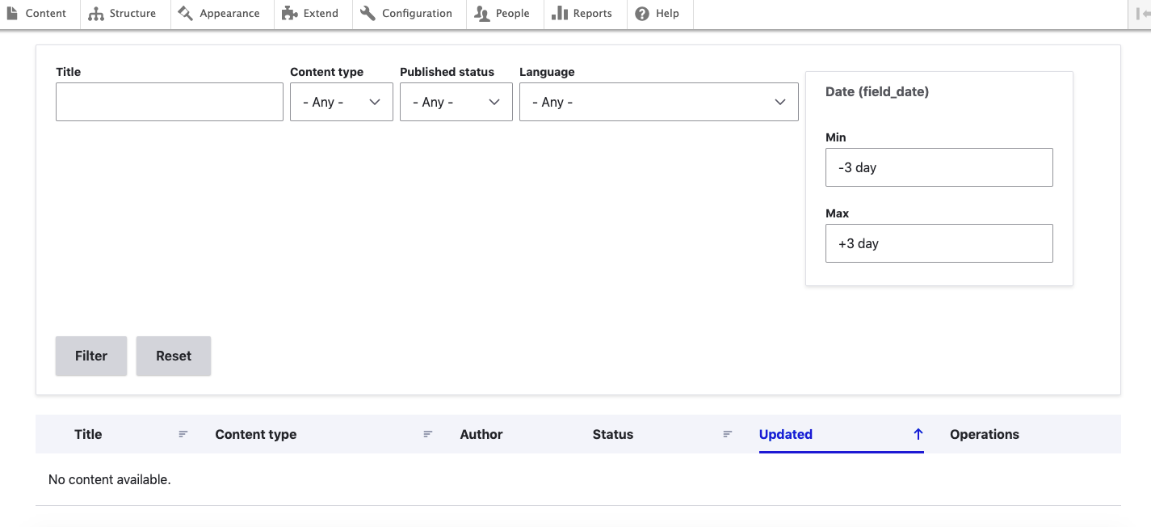This screenshot has height=527, width=1151.
Task: Click the "No content available." message
Action: point(110,479)
